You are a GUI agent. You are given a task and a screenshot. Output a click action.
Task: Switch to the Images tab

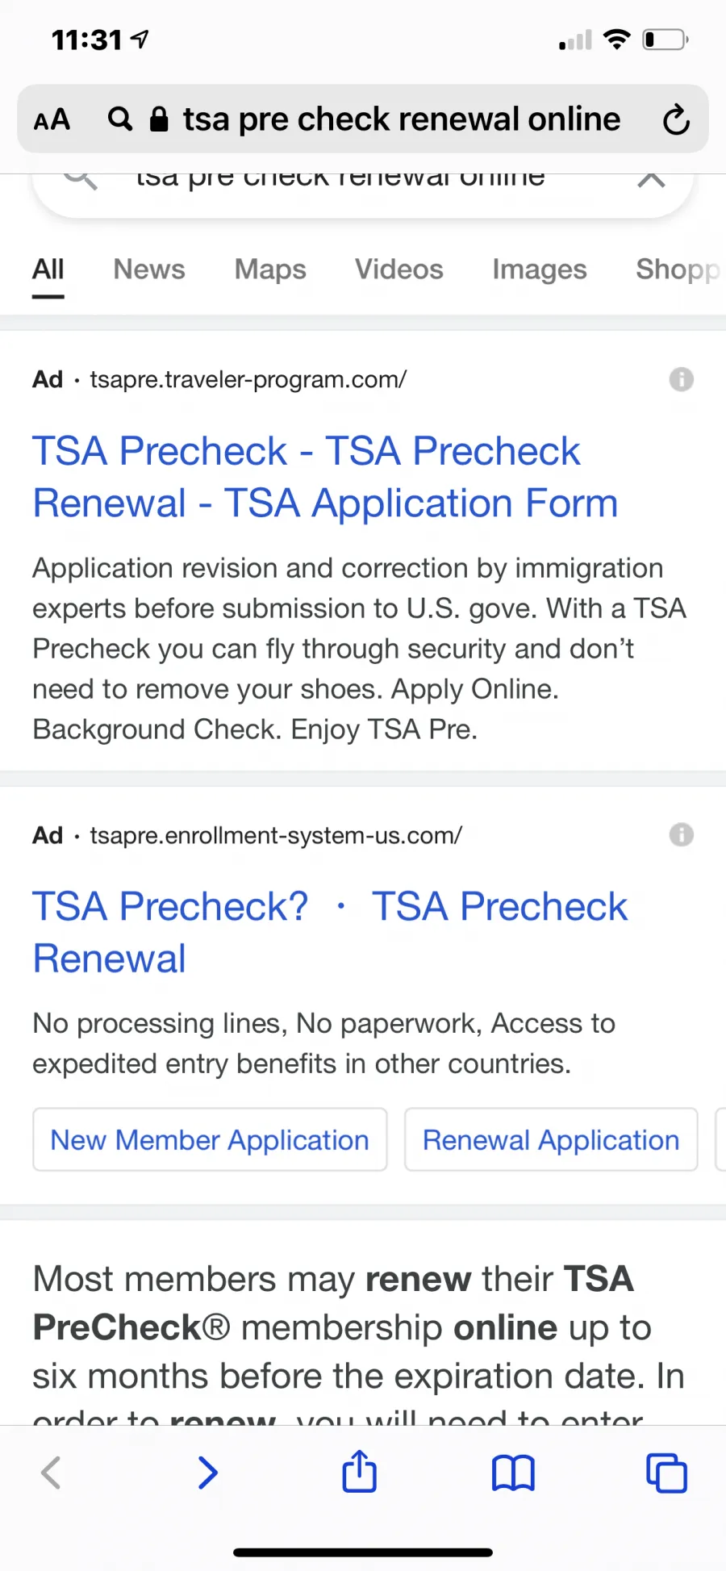coord(540,269)
